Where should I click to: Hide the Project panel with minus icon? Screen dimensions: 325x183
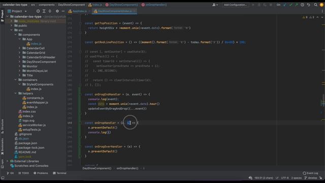coord(63,11)
